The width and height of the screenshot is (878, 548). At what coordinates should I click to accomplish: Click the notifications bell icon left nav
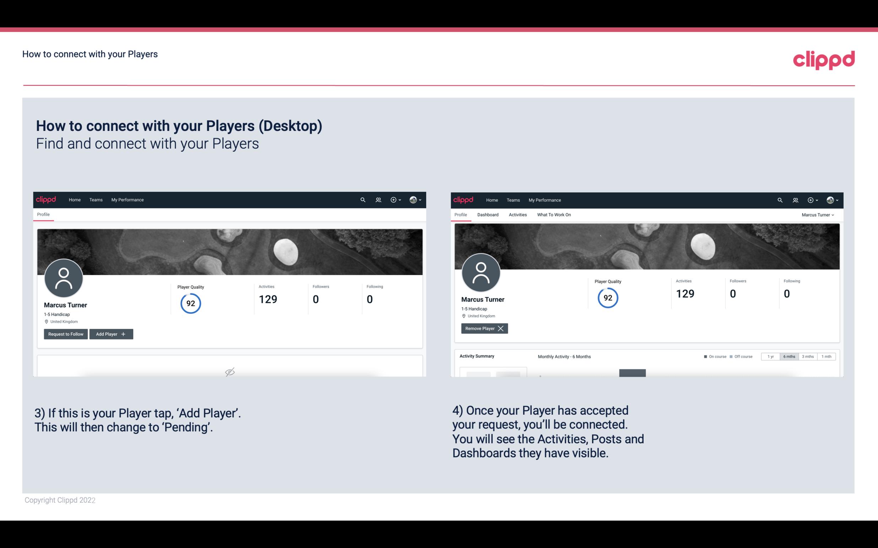click(x=377, y=199)
